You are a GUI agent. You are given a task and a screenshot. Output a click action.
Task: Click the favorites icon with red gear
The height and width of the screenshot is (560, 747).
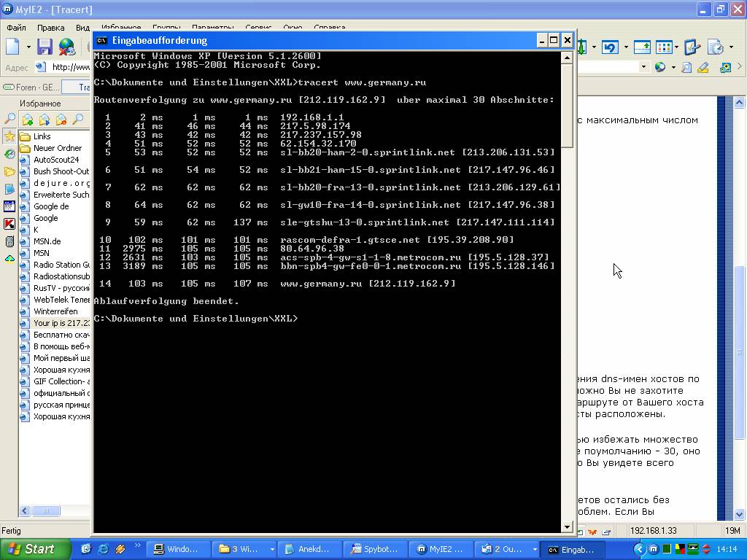click(x=61, y=120)
